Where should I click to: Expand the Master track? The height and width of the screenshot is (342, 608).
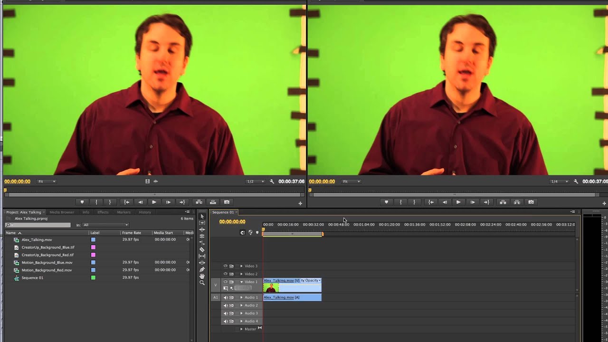(x=241, y=329)
